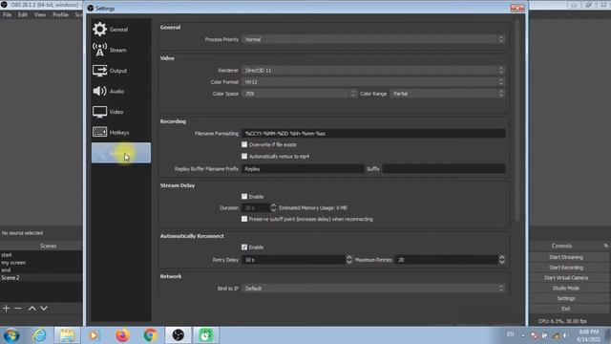
Task: Open Process Priority dropdown
Action: pyautogui.click(x=373, y=39)
